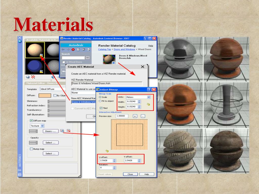Viewport: 259px width, 194px height.
Task: Click the palette properties icon at the bottom
Action: (20, 174)
